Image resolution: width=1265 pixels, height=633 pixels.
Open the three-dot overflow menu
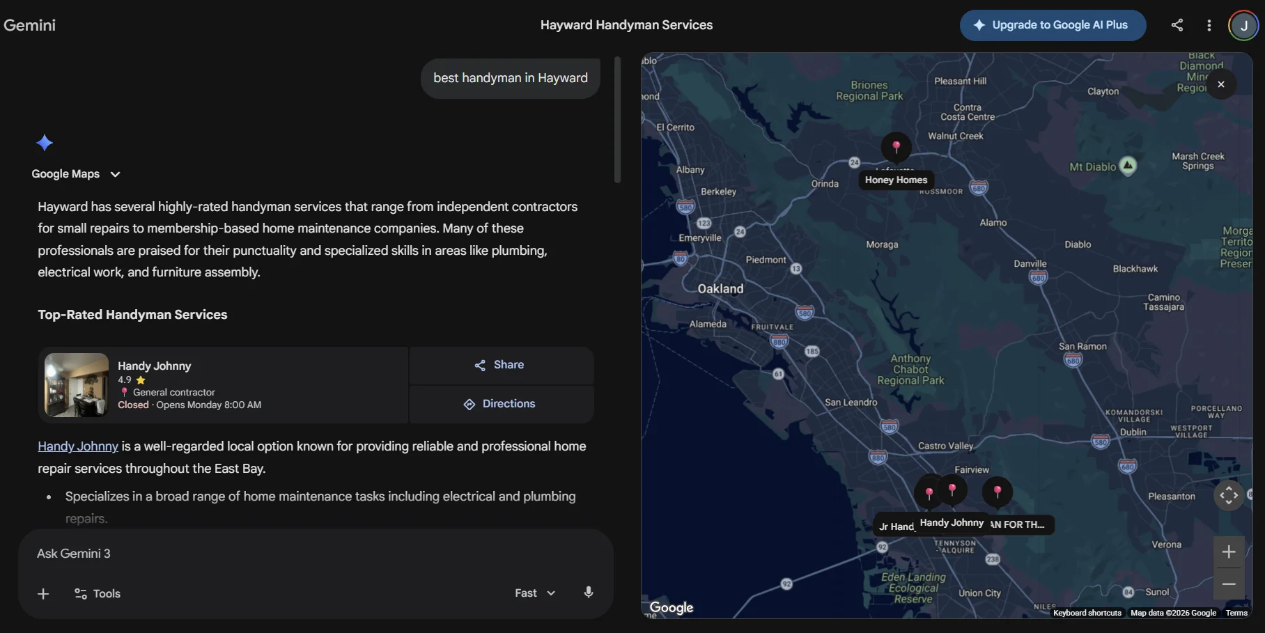point(1209,25)
